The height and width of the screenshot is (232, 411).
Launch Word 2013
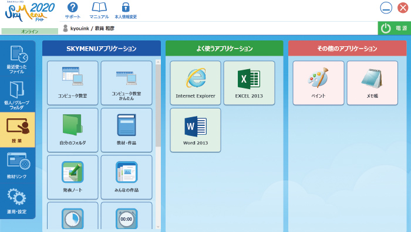point(196,130)
